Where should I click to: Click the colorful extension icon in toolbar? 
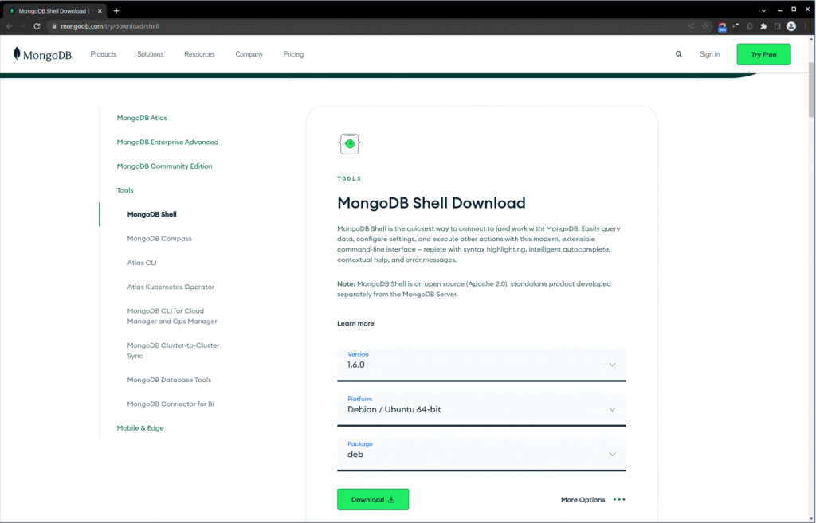[722, 26]
